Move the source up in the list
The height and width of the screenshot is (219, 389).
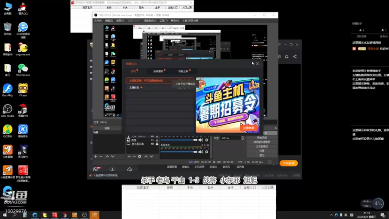(146, 156)
